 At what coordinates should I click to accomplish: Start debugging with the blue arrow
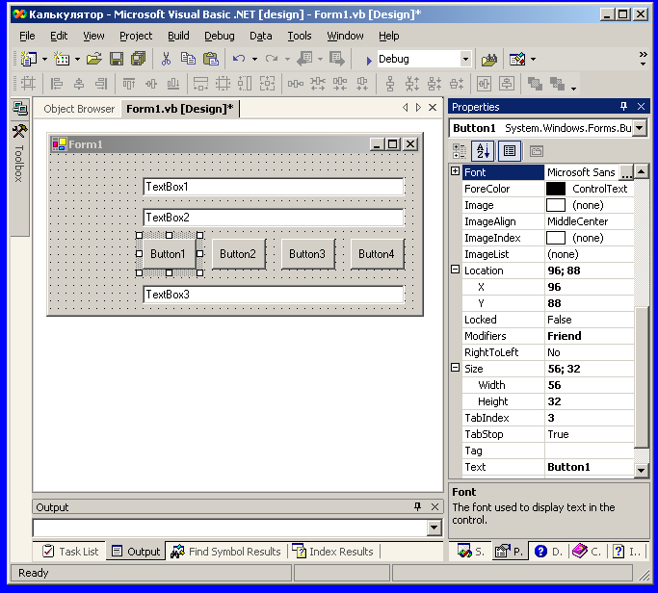(369, 61)
